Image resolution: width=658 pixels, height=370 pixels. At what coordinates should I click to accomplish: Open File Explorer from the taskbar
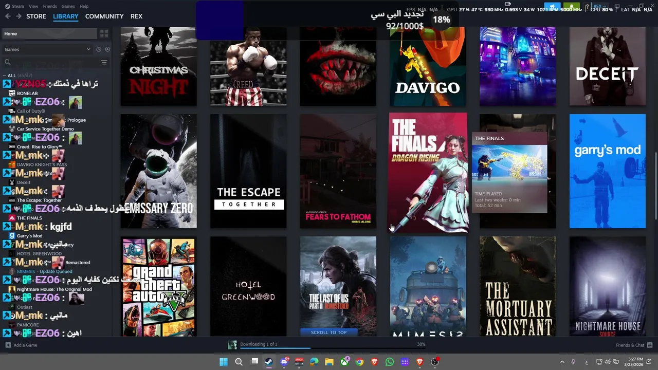coord(329,362)
